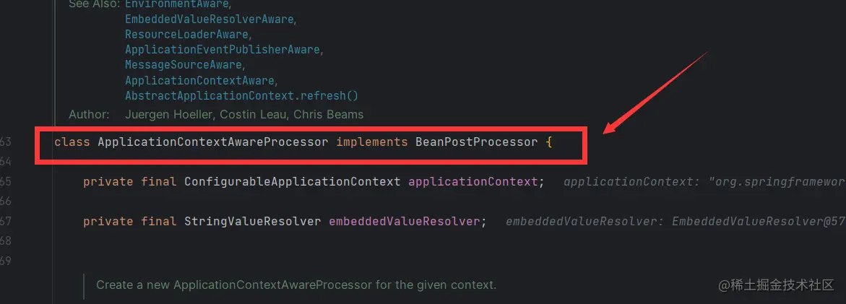Click the opening curly brace after BeanPostProcessor
Viewport: 846px width, 304px height.
point(549,143)
